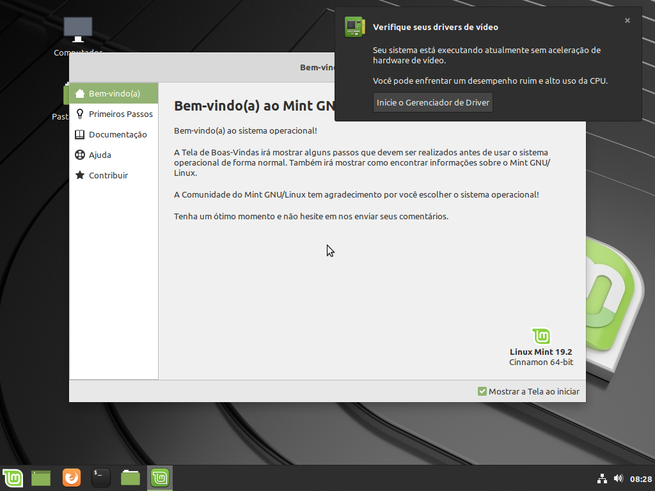Click the Bem-vindo(a) ao sistema operacional! line

pos(246,130)
